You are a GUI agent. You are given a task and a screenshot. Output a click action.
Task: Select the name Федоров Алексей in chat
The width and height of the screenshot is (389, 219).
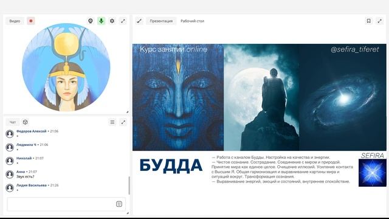[31, 131]
